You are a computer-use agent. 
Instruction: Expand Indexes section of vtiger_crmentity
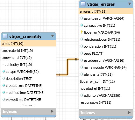[x=52, y=111]
